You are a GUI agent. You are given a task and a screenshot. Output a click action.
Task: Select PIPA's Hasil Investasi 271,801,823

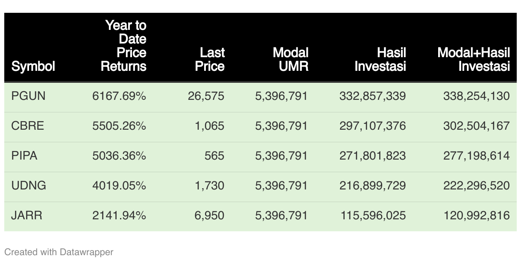(x=372, y=156)
